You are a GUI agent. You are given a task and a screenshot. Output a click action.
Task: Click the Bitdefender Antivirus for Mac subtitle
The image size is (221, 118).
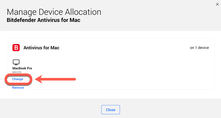point(44,20)
